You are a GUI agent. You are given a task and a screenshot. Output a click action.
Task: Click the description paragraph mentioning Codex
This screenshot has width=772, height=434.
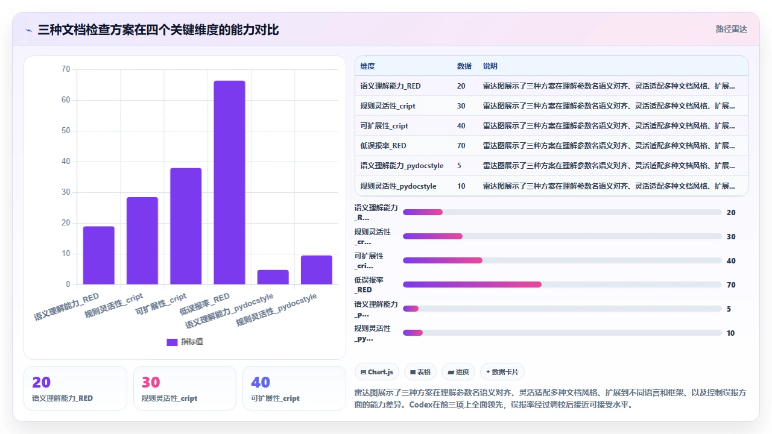(550, 398)
